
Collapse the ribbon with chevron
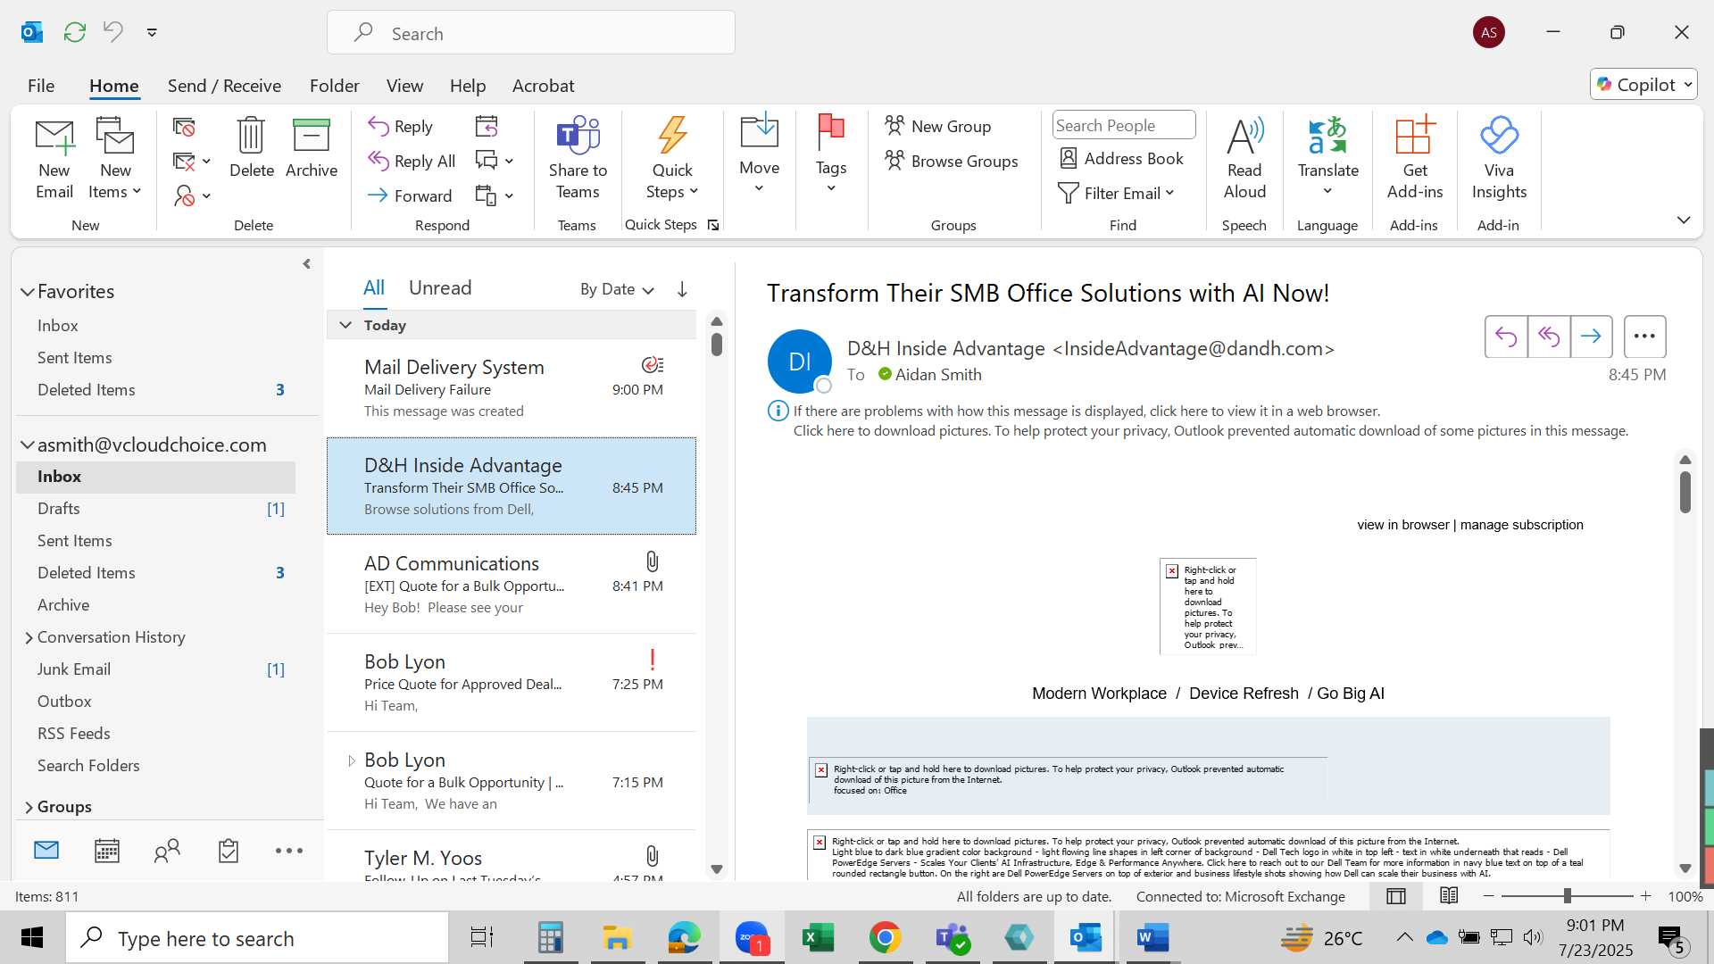click(x=1684, y=220)
